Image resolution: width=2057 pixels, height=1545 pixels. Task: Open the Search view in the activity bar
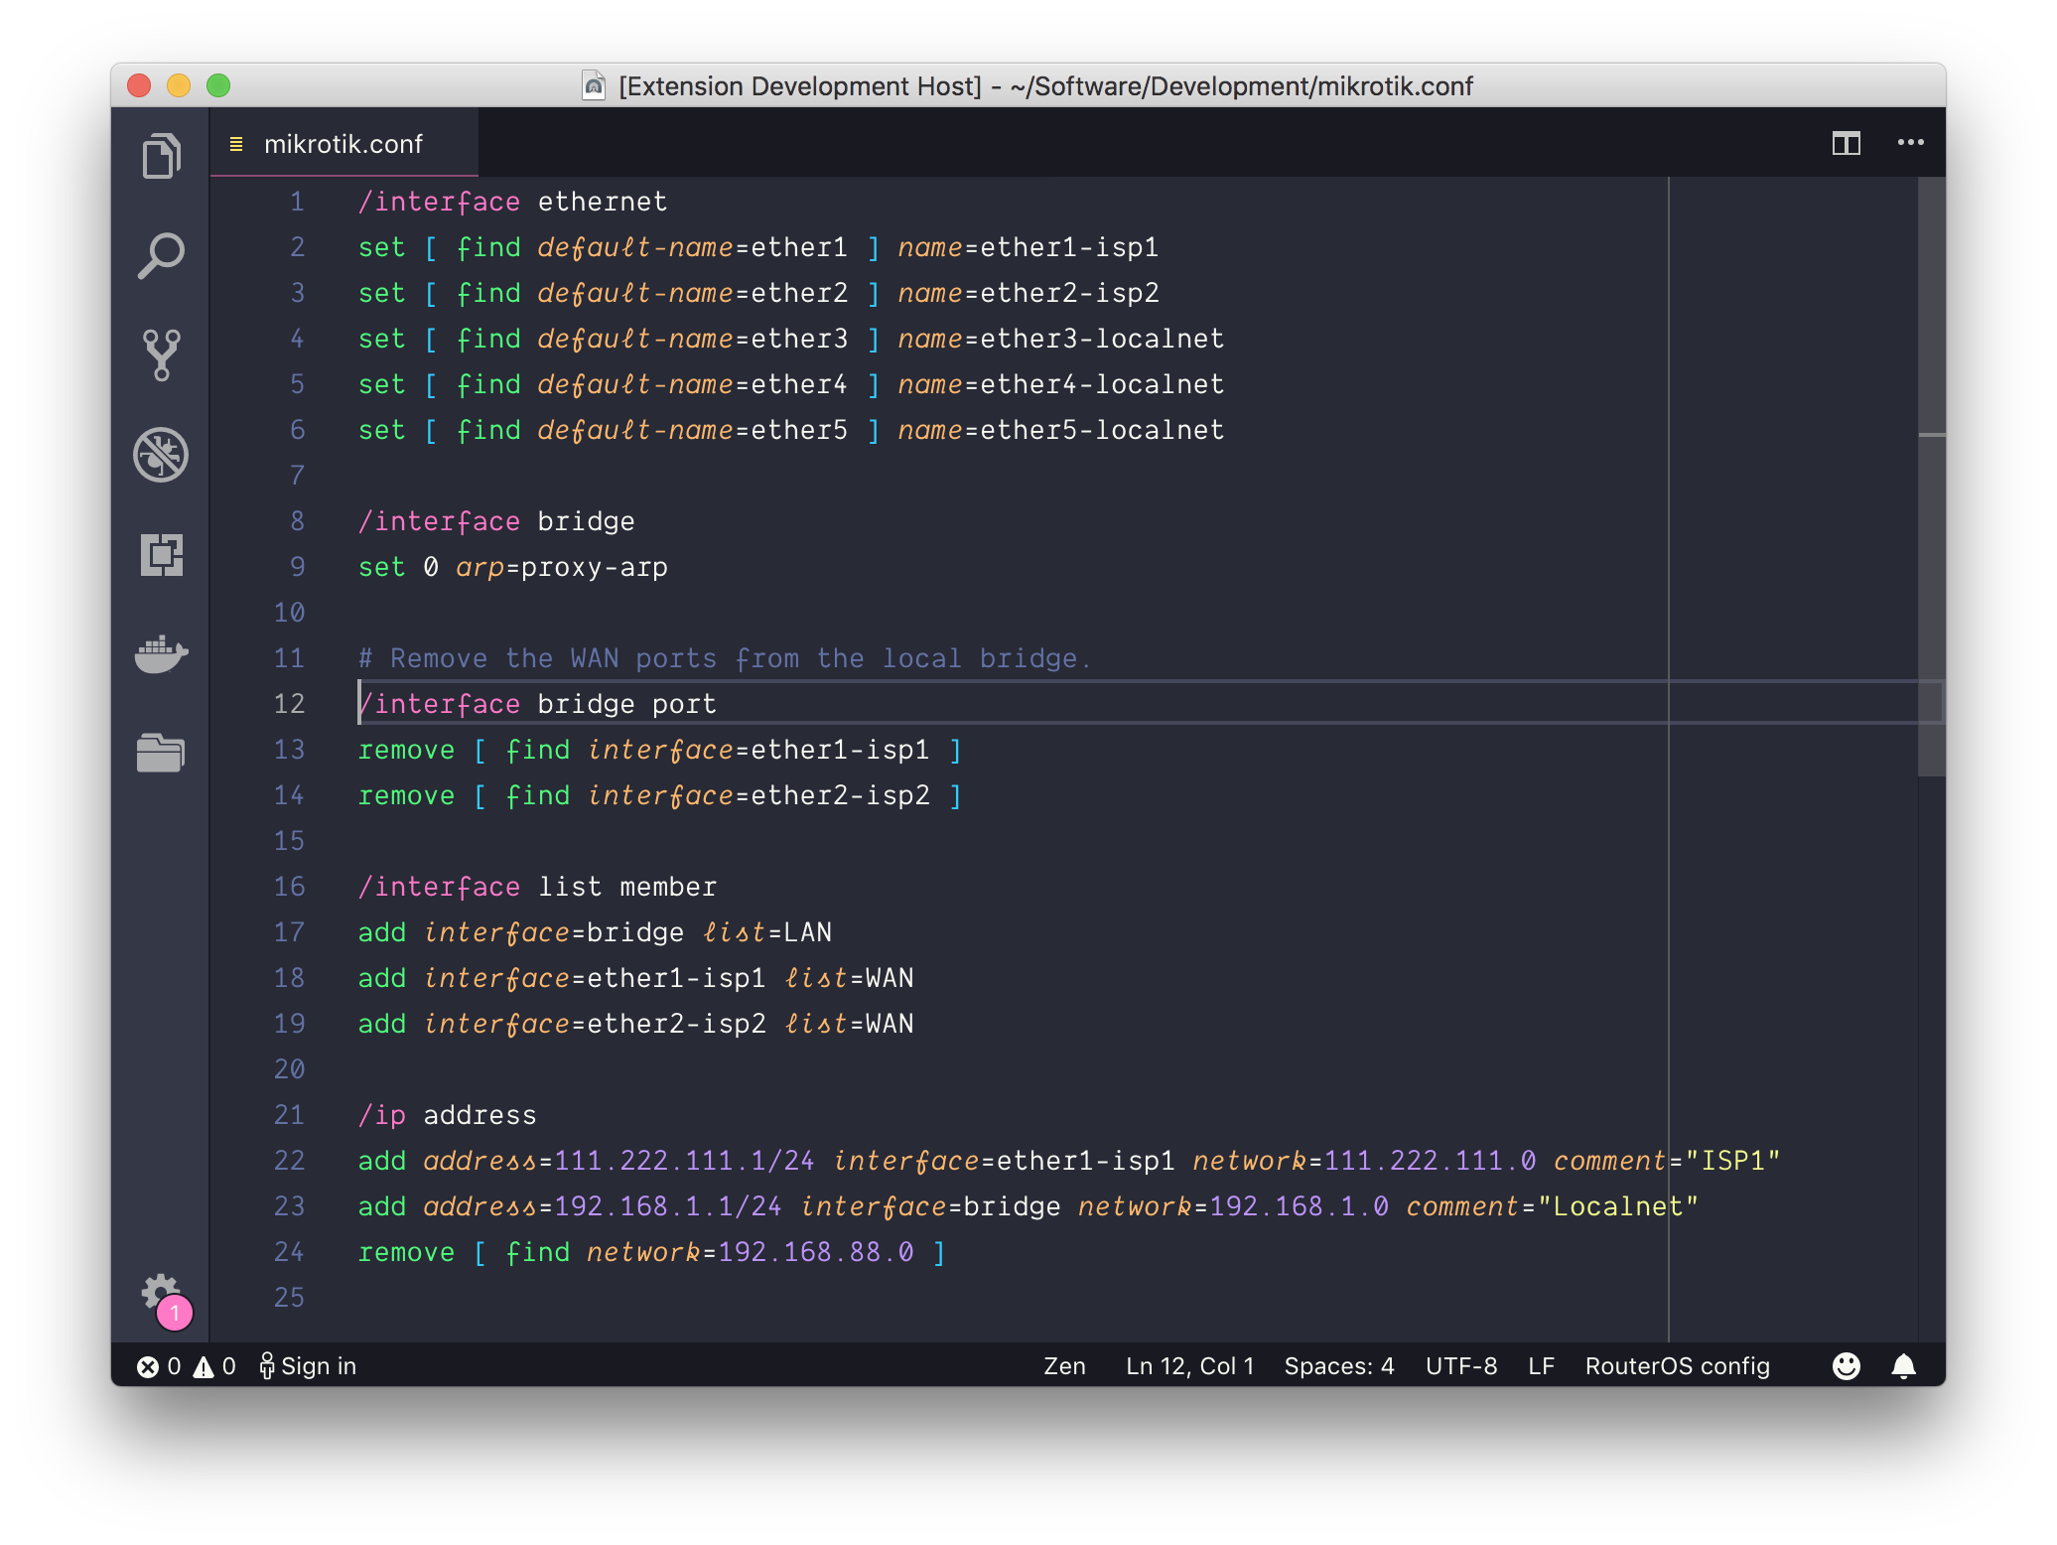coord(161,255)
